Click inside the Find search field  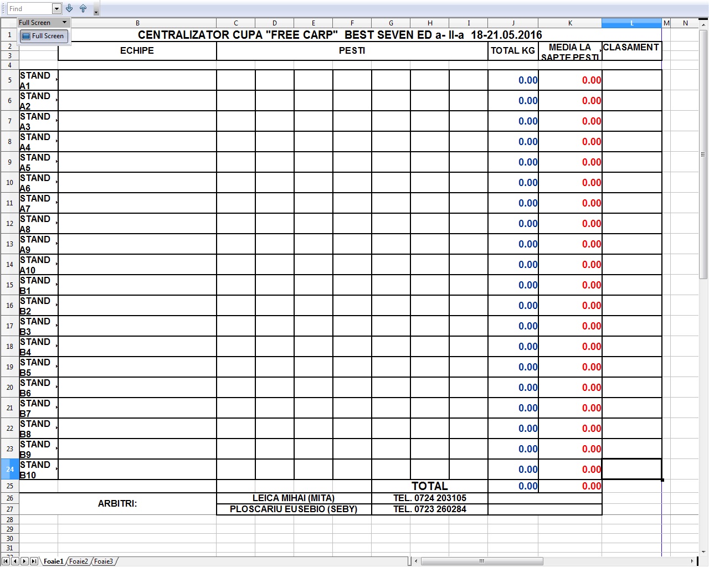click(x=30, y=9)
